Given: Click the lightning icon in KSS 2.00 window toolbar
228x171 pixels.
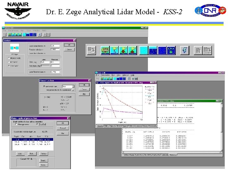Looking at the screenshot, I should point(129,79).
